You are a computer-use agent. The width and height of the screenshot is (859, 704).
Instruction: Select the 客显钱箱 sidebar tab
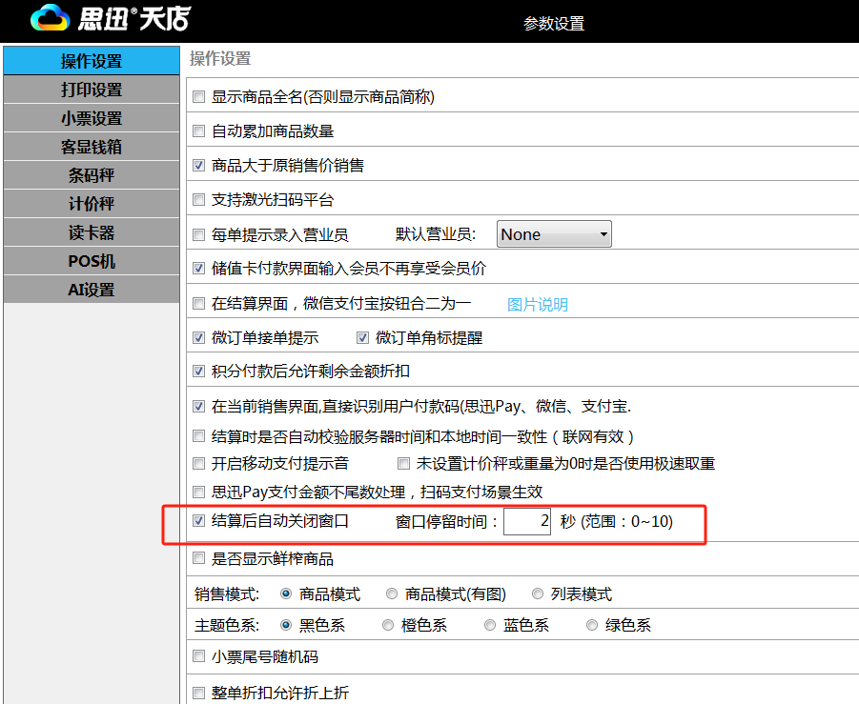(x=92, y=147)
